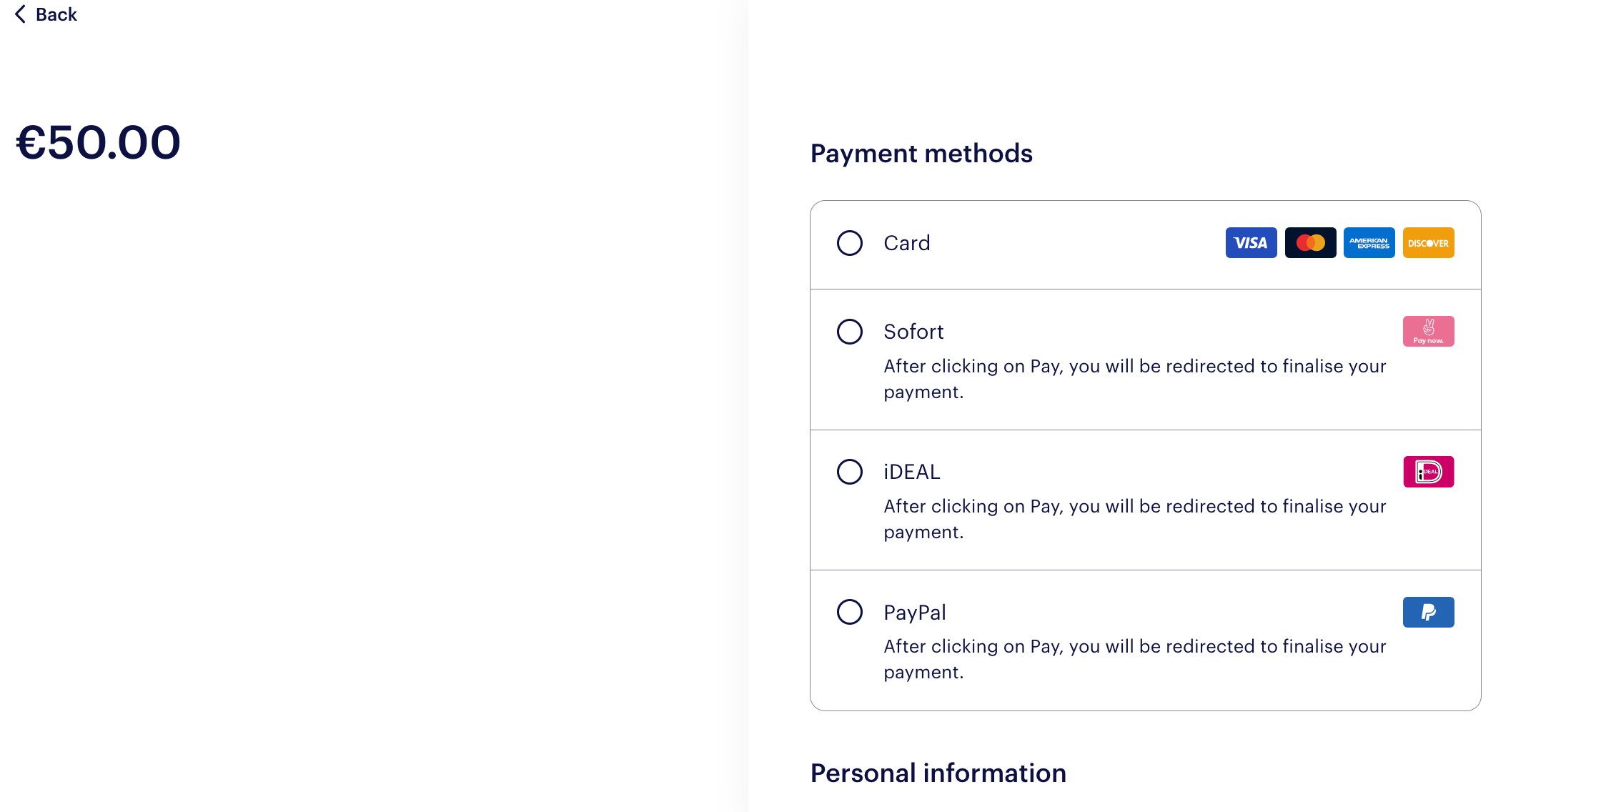Viewport: 1601px width, 812px height.
Task: Click the Payment methods heading
Action: click(x=921, y=154)
